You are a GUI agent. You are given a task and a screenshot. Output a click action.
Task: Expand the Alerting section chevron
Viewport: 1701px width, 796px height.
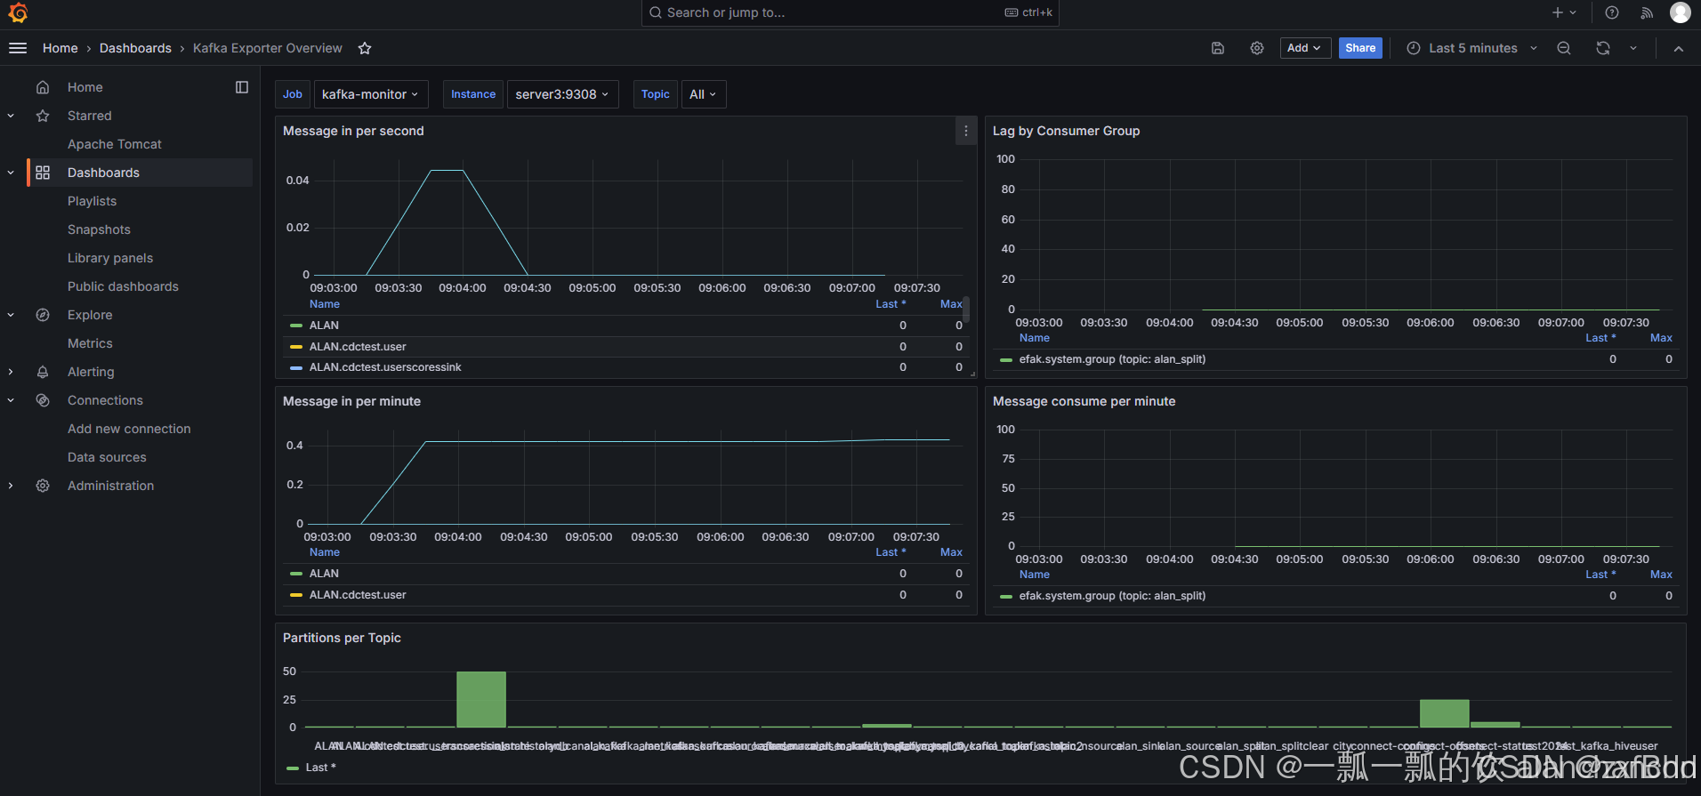[11, 372]
